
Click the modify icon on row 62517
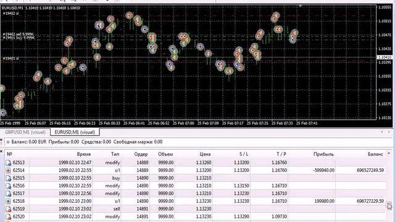click(8, 194)
